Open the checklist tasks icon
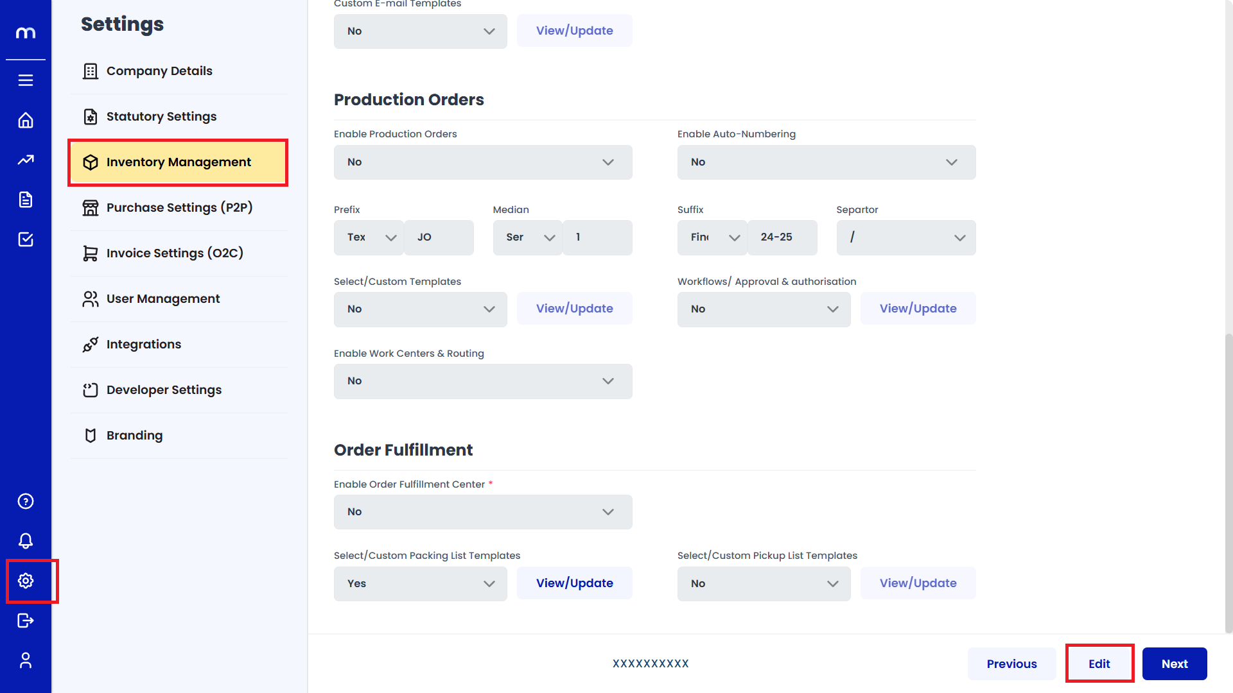The width and height of the screenshot is (1233, 693). coord(26,239)
